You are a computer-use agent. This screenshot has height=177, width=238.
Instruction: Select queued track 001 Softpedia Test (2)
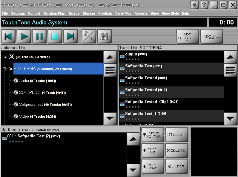(x=64, y=138)
